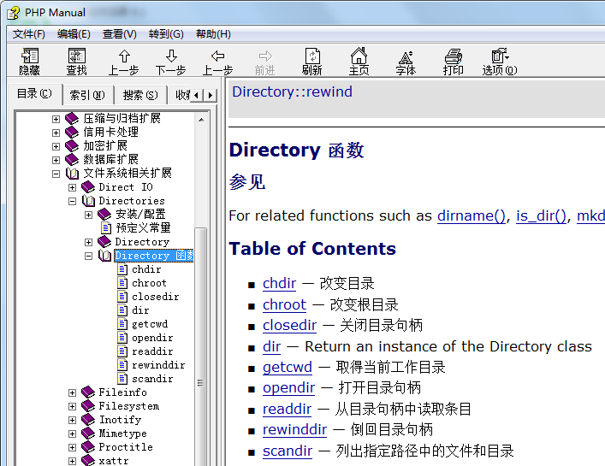Open the chdir link in Table of Contents

279,283
